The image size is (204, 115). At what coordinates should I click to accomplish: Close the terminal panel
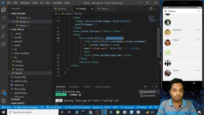[x=157, y=87]
